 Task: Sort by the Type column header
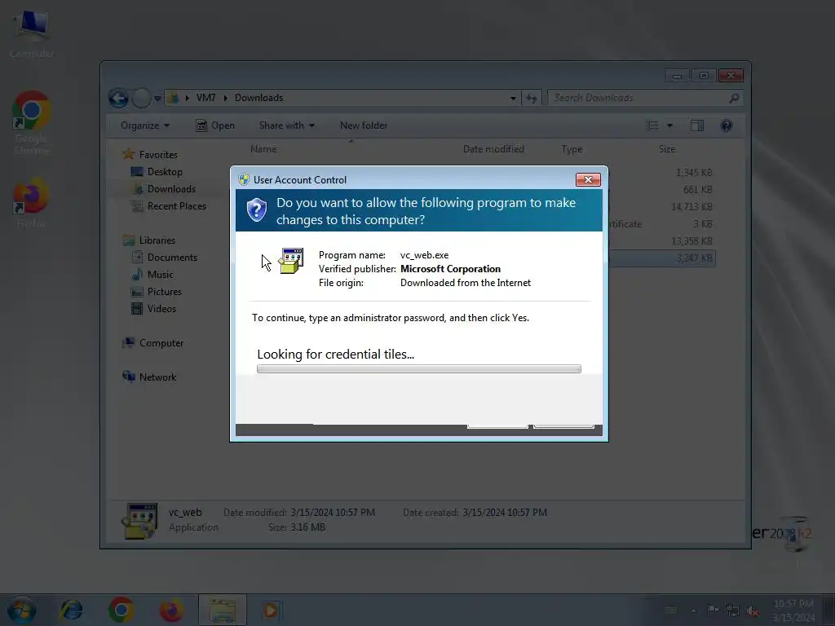click(572, 149)
